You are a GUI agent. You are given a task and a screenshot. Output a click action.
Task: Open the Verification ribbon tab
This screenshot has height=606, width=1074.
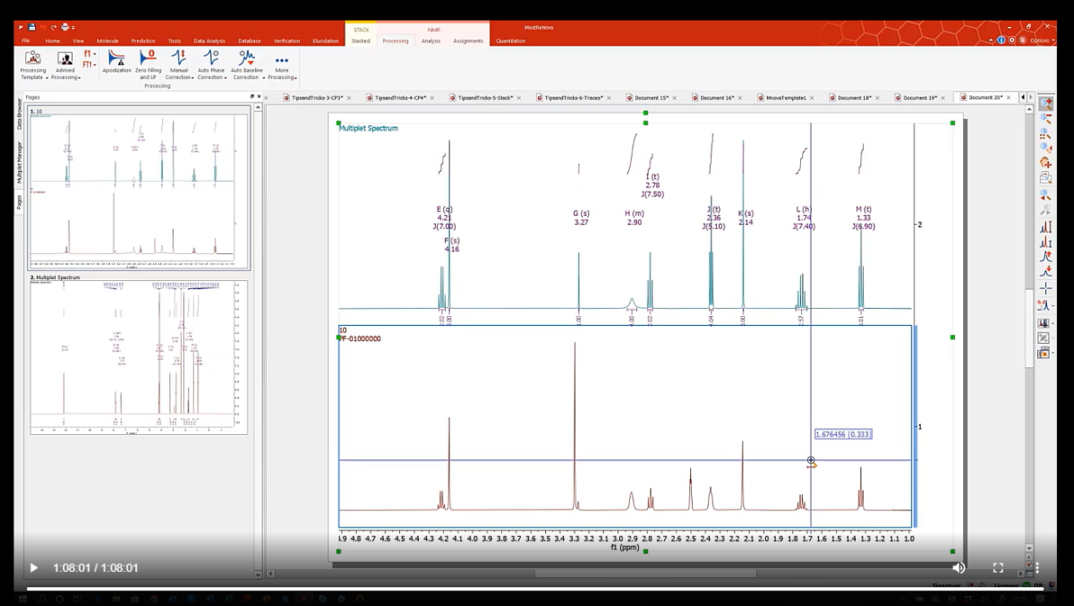point(287,40)
